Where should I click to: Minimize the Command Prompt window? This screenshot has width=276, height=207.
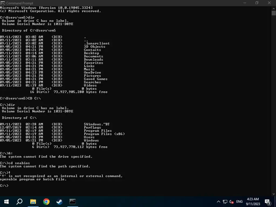pos(245,3)
